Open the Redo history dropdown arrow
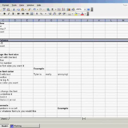This screenshot has width=128, height=128. click(x=44, y=9)
